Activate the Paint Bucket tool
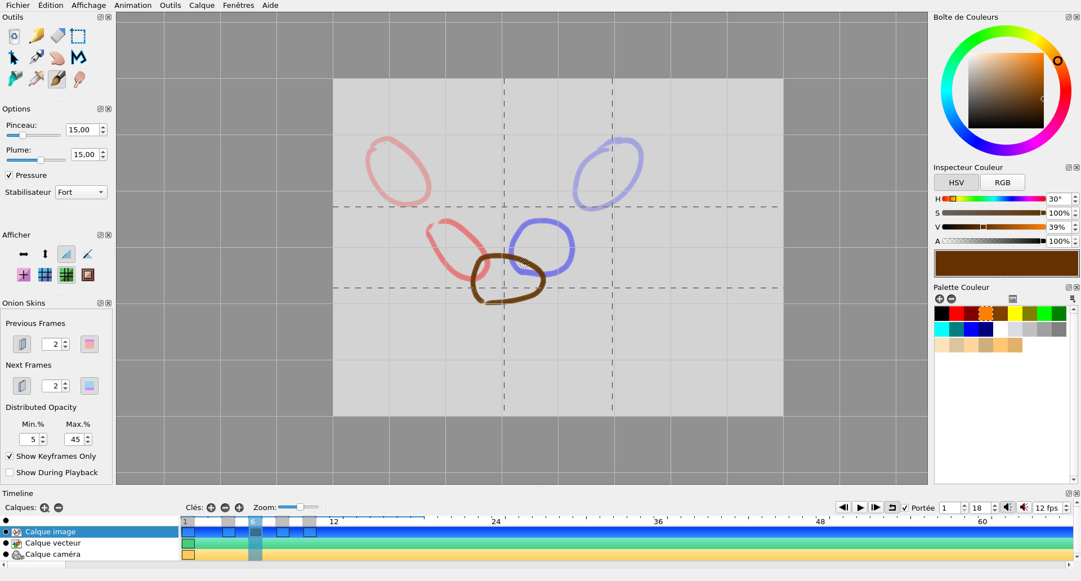Image resolution: width=1081 pixels, height=581 pixels. (x=15, y=79)
